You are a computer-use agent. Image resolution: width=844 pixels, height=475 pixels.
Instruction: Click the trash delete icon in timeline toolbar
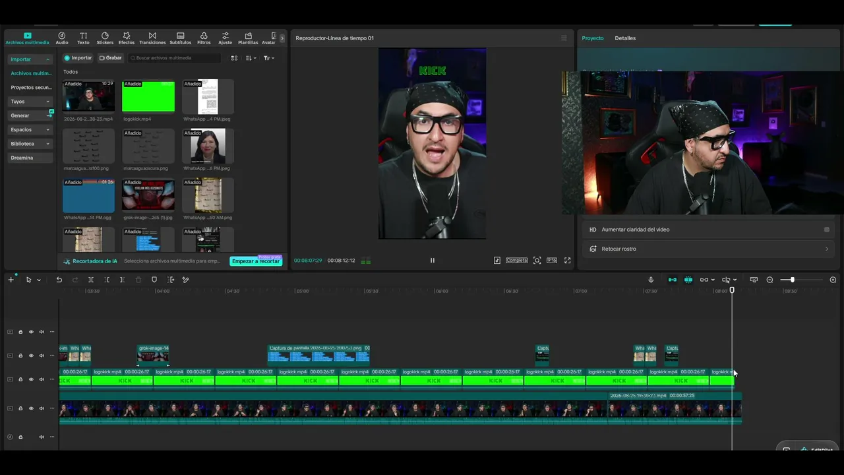click(x=138, y=280)
